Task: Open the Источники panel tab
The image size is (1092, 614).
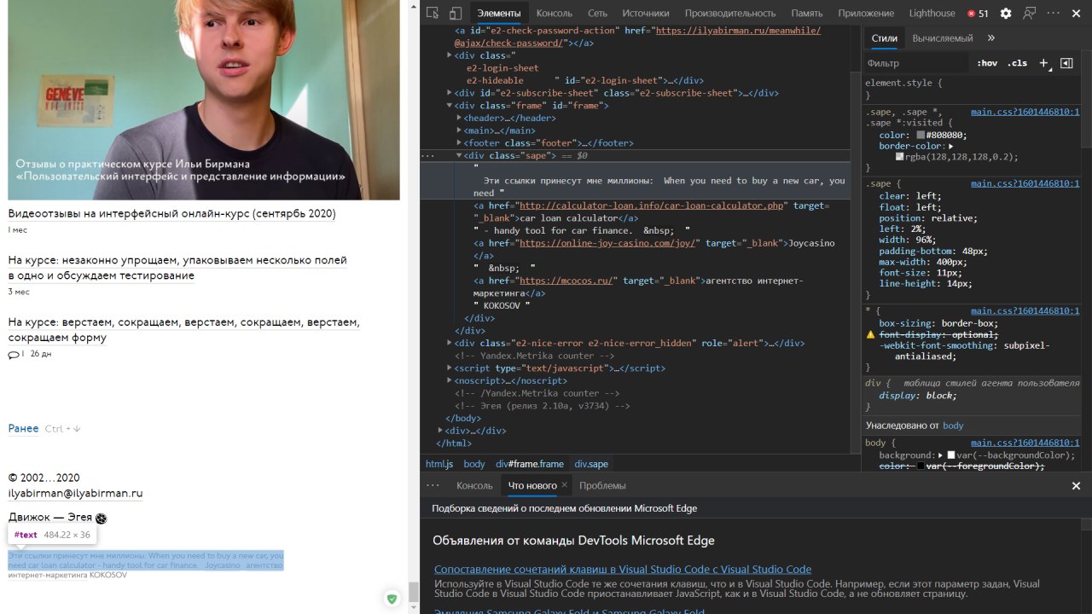Action: click(x=646, y=13)
